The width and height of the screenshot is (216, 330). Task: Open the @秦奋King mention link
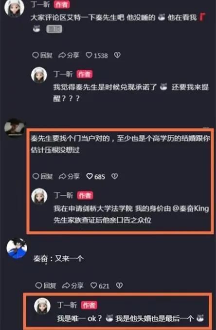(190, 208)
